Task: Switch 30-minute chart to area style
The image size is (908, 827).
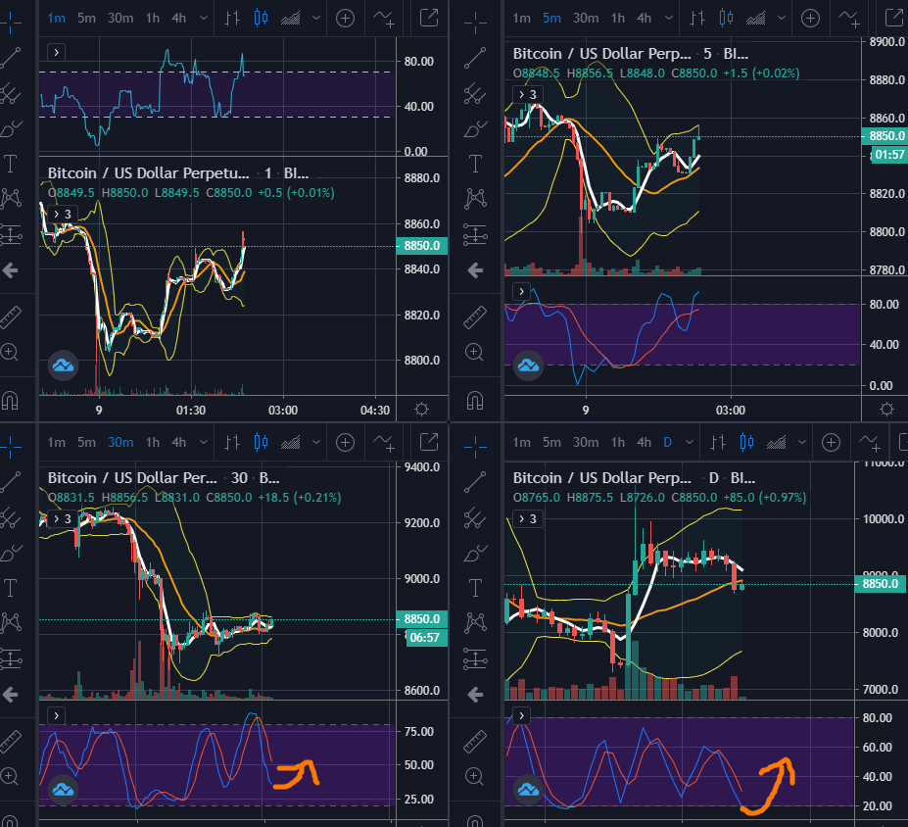Action: 291,443
